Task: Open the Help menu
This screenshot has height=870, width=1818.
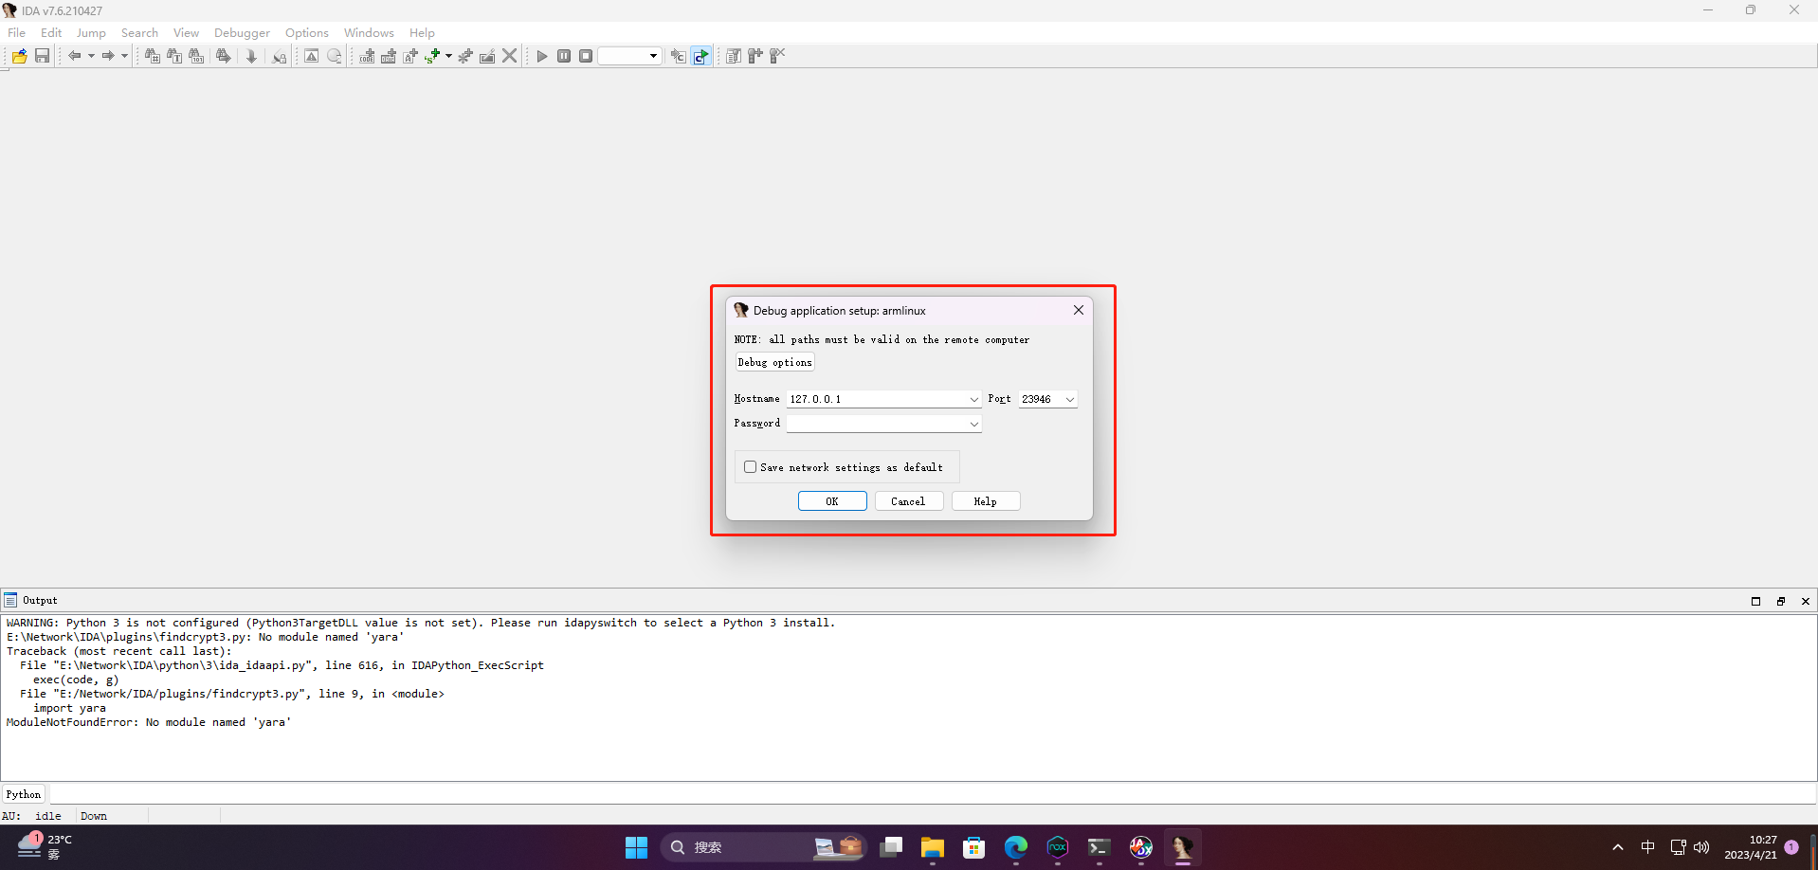Action: pos(422,32)
